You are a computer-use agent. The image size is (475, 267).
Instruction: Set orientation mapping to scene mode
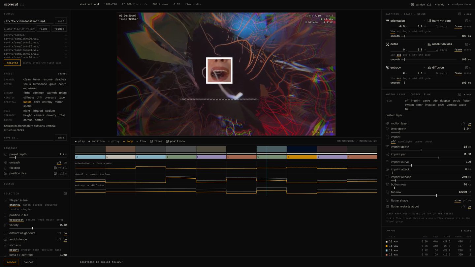point(467,26)
